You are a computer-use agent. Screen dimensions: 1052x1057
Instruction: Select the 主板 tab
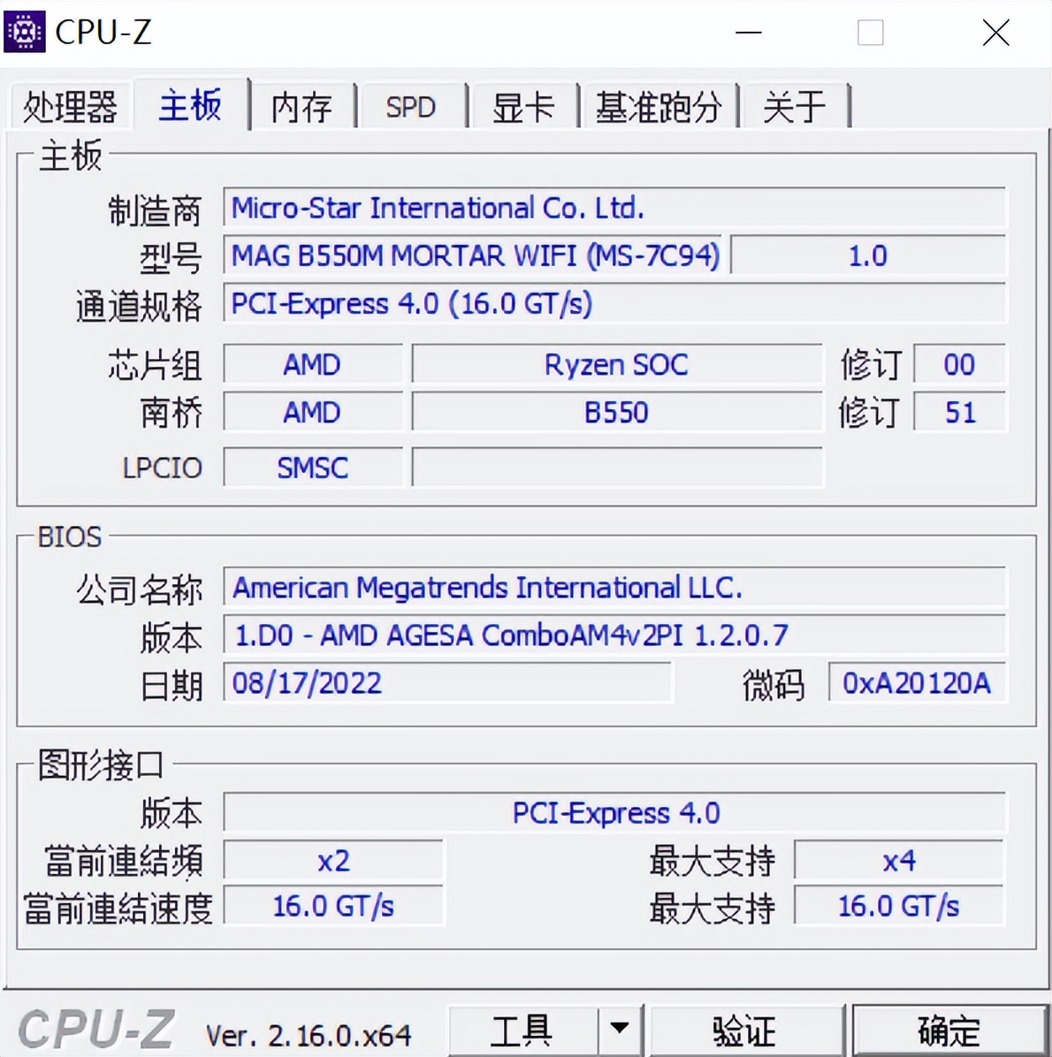coord(190,106)
